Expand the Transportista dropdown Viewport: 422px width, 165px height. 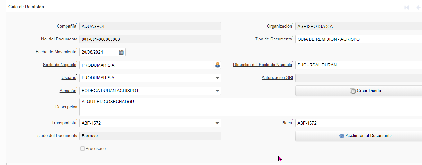pos(217,123)
